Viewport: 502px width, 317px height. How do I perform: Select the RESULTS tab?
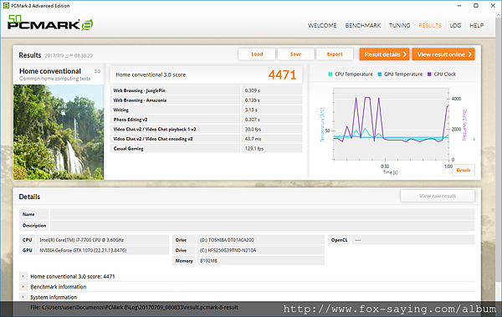pyautogui.click(x=430, y=25)
